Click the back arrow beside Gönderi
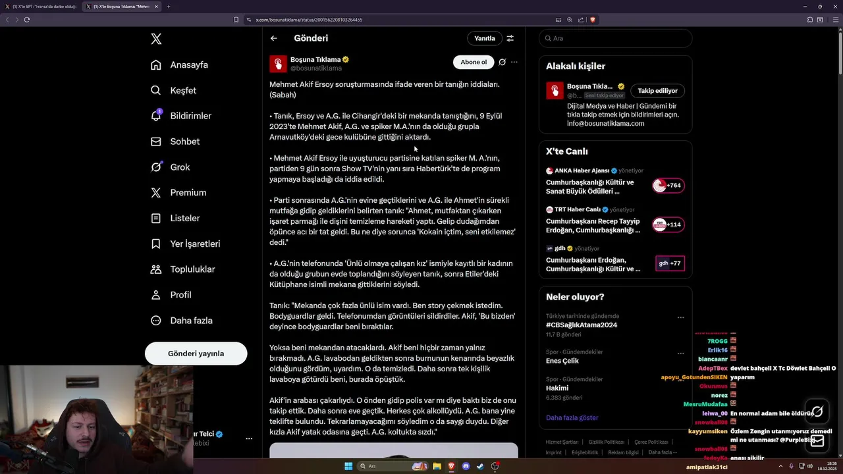The height and width of the screenshot is (474, 843). (274, 38)
